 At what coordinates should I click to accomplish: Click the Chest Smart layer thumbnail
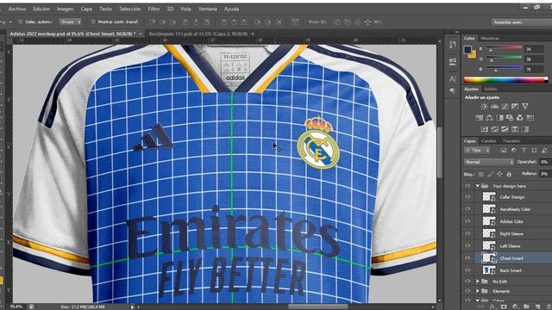tap(489, 258)
